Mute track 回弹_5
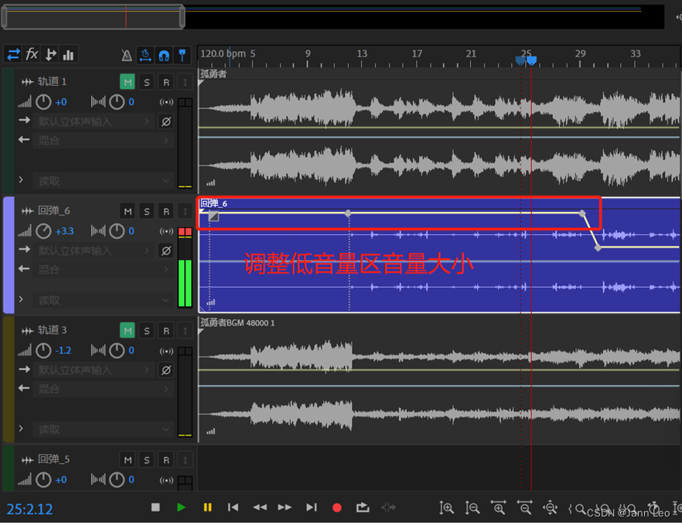The height and width of the screenshot is (525, 682). (x=128, y=459)
